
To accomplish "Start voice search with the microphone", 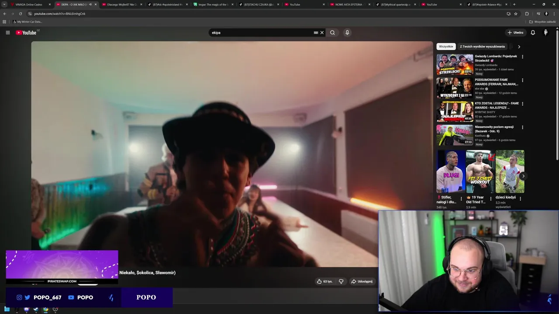I will coord(347,32).
